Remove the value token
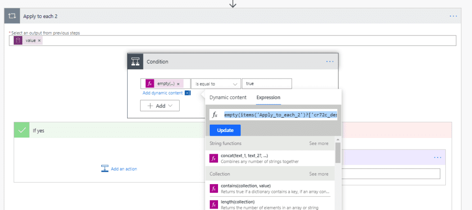 tap(39, 41)
